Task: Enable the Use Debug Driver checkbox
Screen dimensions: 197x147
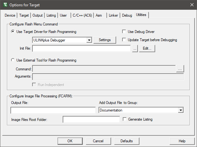Action: (124, 32)
